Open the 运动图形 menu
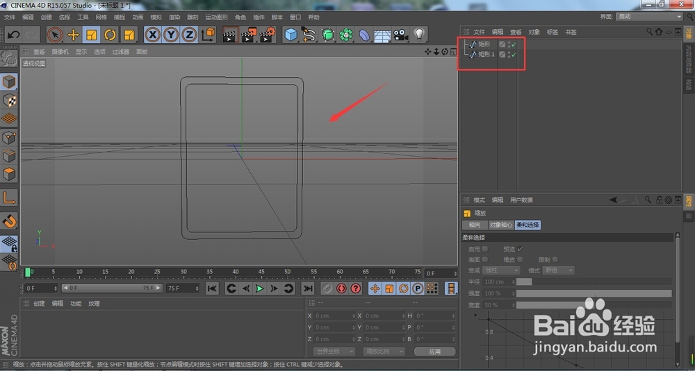The image size is (695, 371). 216,17
